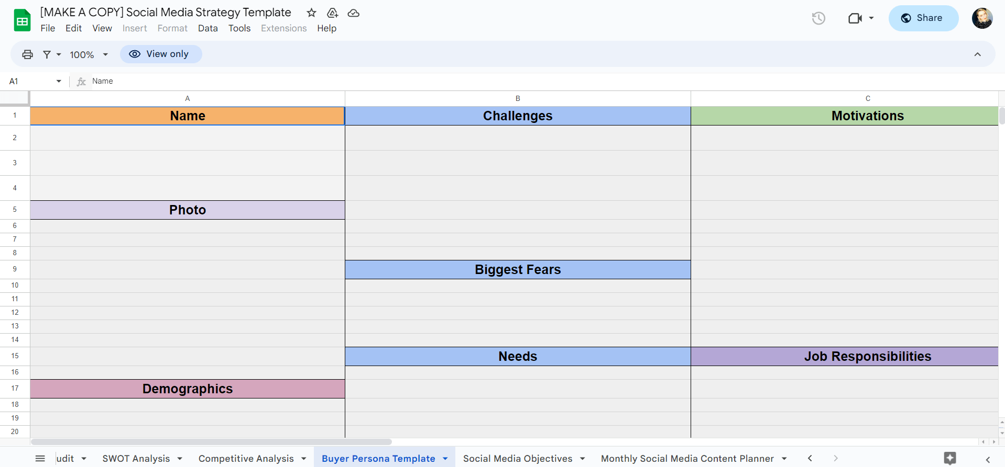Star this spreadsheet document
The height and width of the screenshot is (467, 1005).
pyautogui.click(x=311, y=13)
